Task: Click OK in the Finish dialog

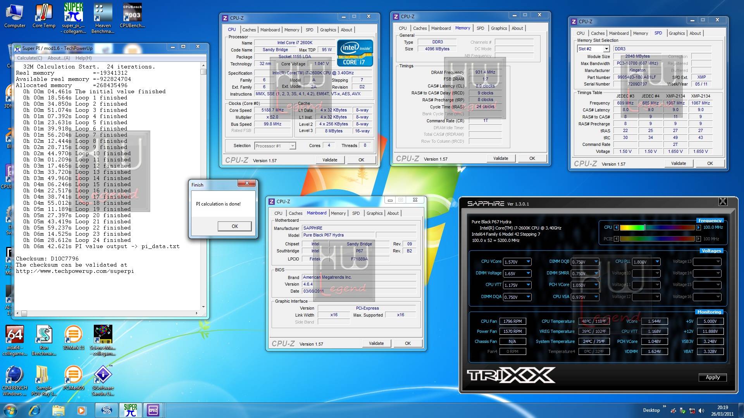Action: (234, 226)
